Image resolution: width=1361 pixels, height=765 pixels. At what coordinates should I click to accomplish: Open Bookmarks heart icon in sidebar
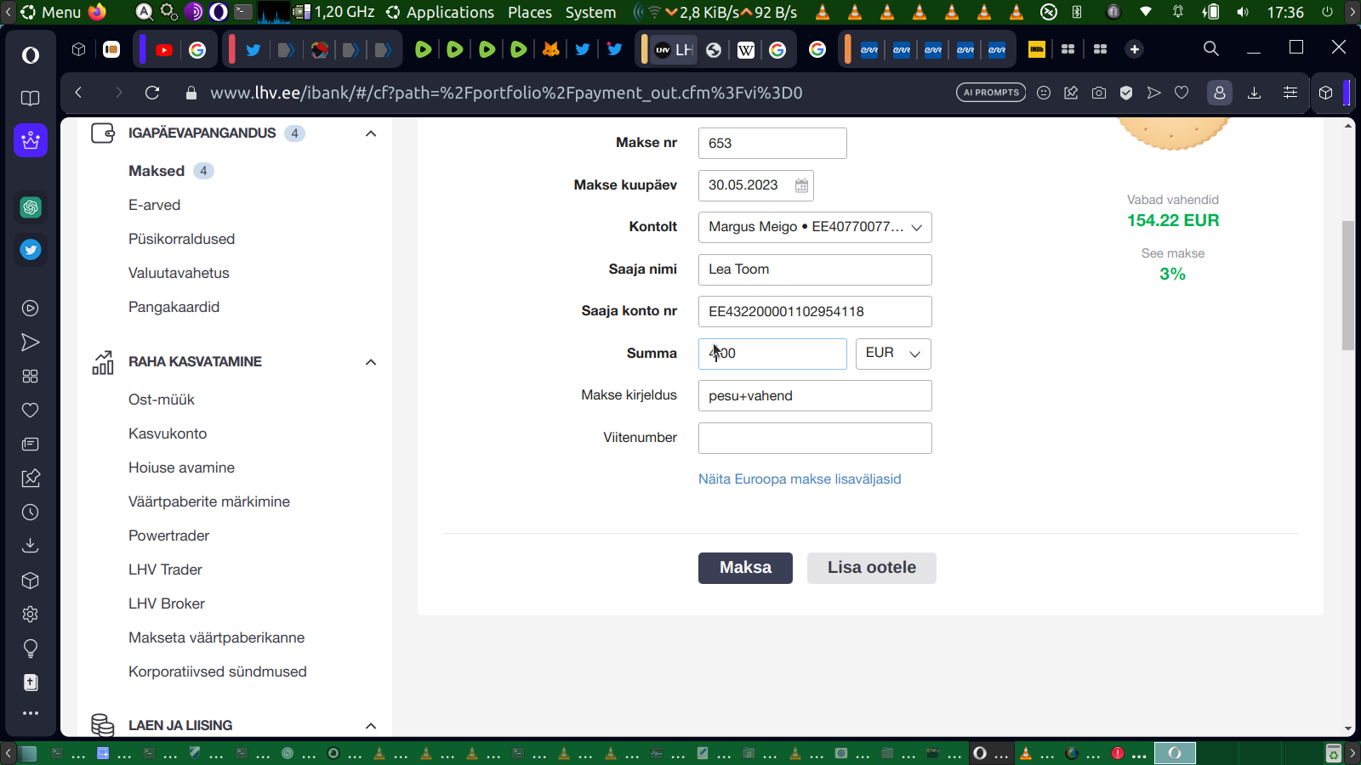click(31, 411)
